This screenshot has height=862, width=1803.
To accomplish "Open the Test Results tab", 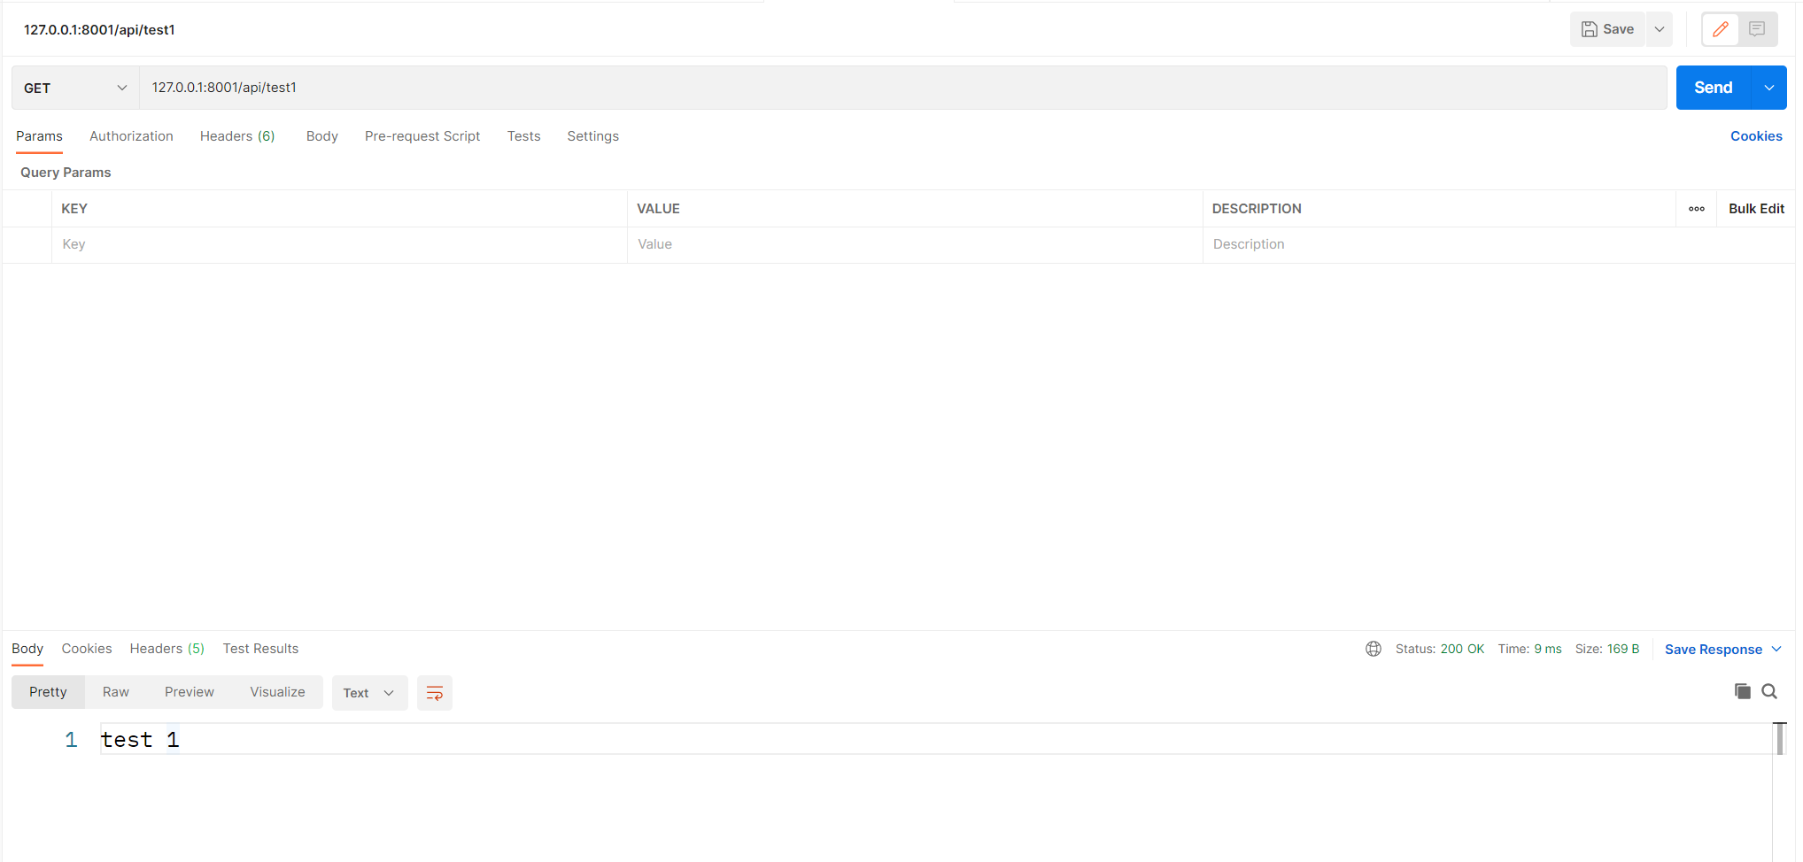I will (260, 649).
